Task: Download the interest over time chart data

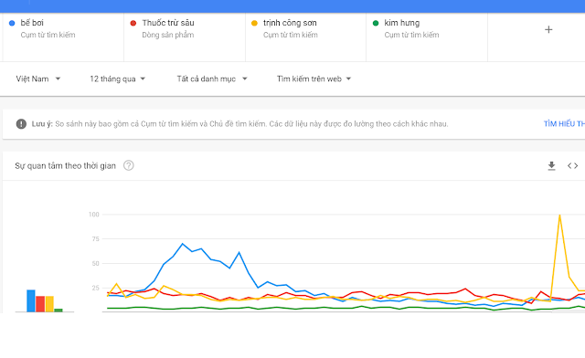Action: tap(551, 165)
